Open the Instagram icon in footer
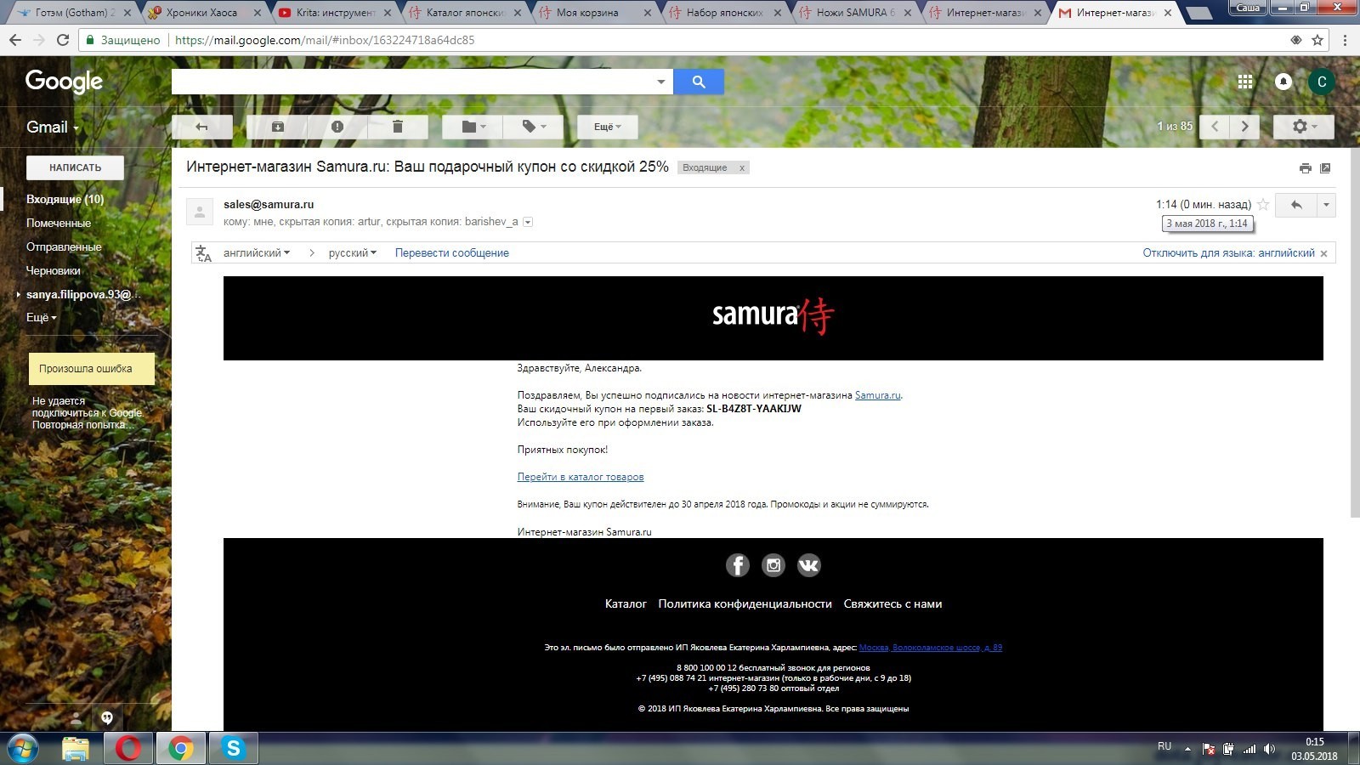 773,565
